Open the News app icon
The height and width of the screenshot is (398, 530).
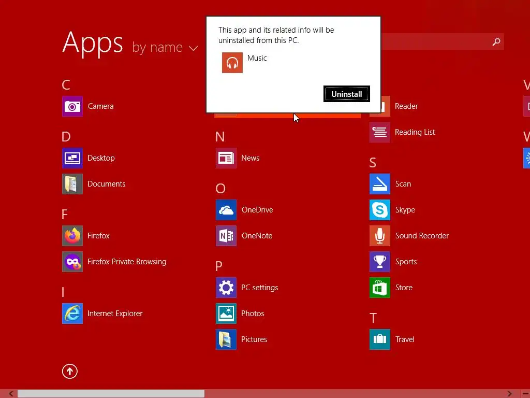click(x=226, y=158)
